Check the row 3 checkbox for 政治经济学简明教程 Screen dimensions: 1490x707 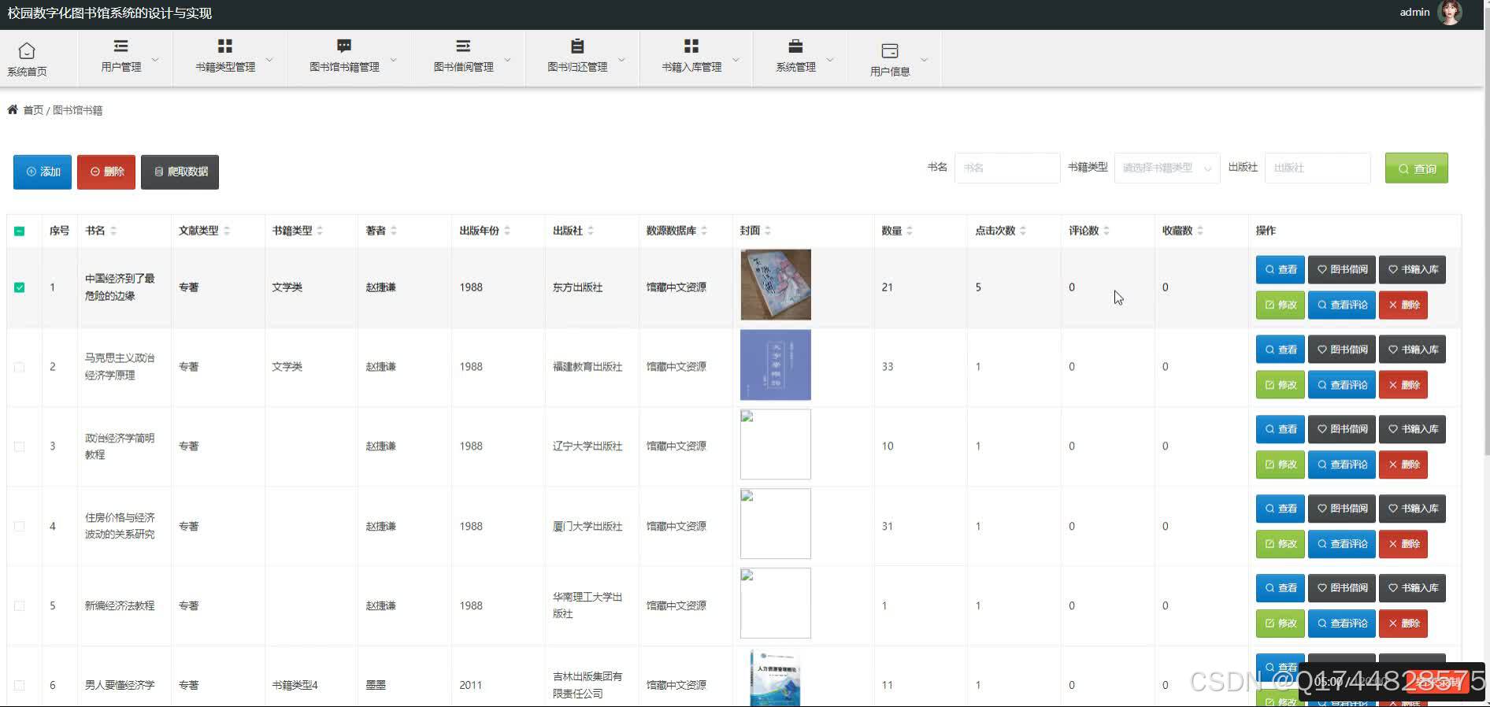(20, 446)
